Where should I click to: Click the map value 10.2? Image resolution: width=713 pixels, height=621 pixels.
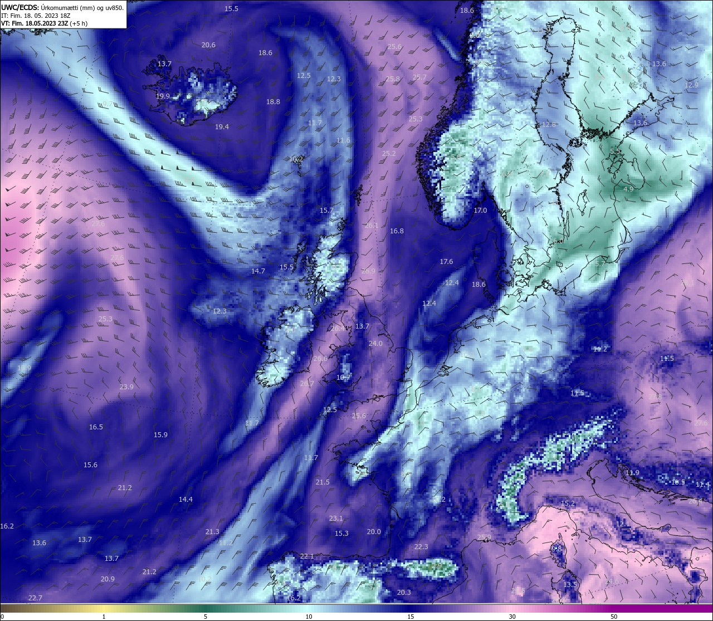(296, 159)
